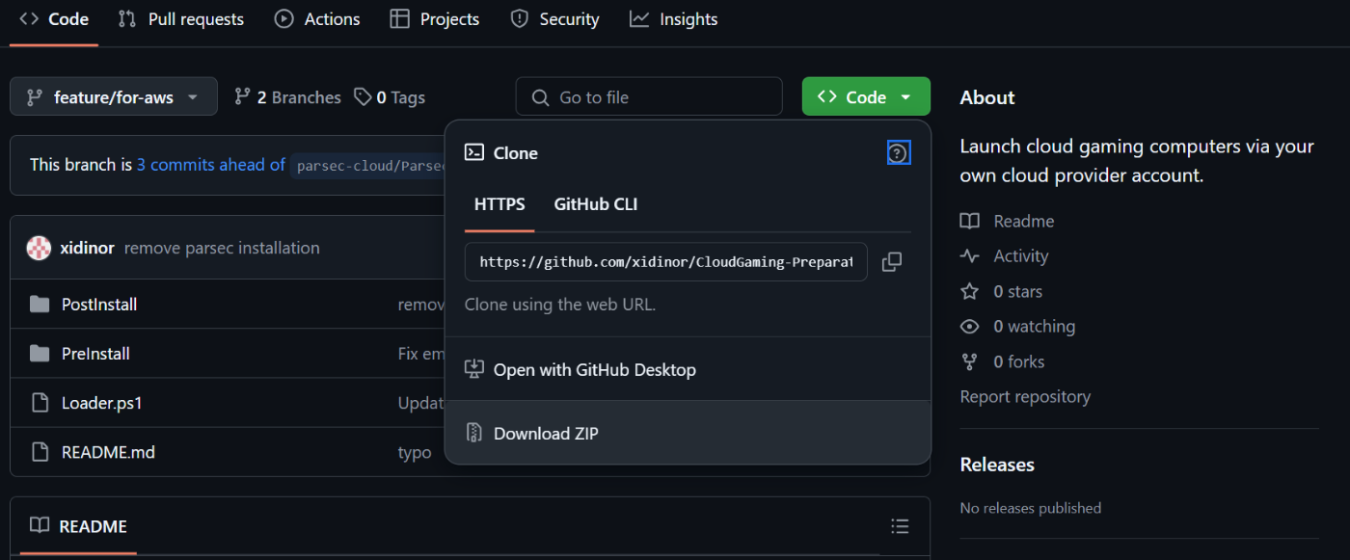
Task: Click the xidinor avatar image
Action: pos(39,248)
